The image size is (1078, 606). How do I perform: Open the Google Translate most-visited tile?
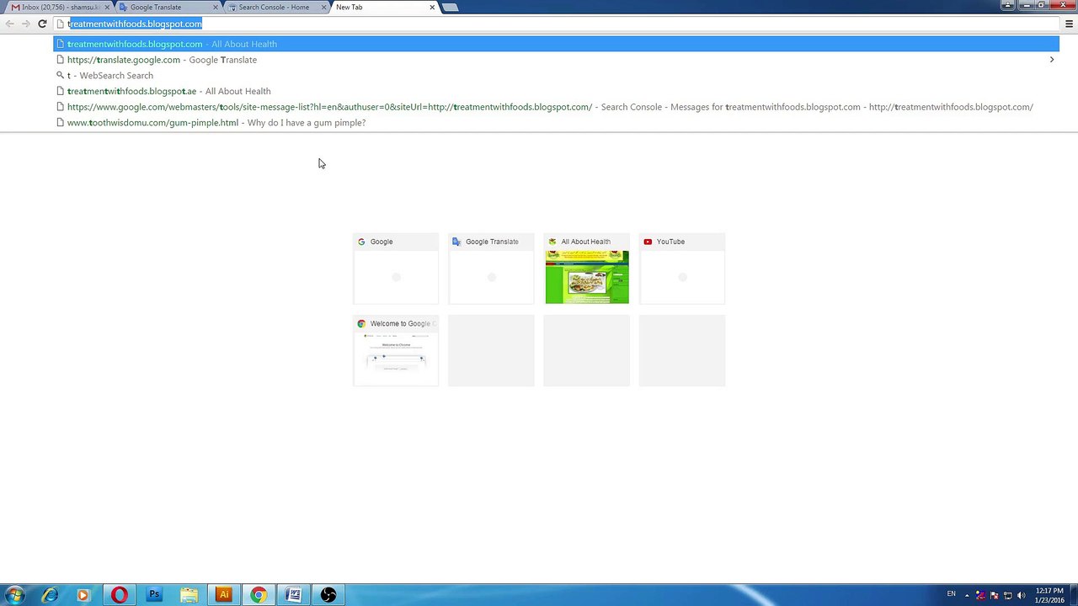point(491,268)
